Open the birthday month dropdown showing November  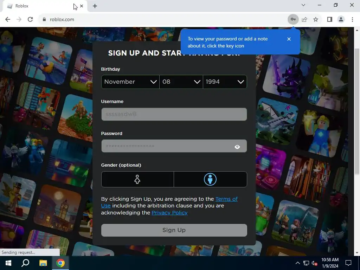[130, 82]
